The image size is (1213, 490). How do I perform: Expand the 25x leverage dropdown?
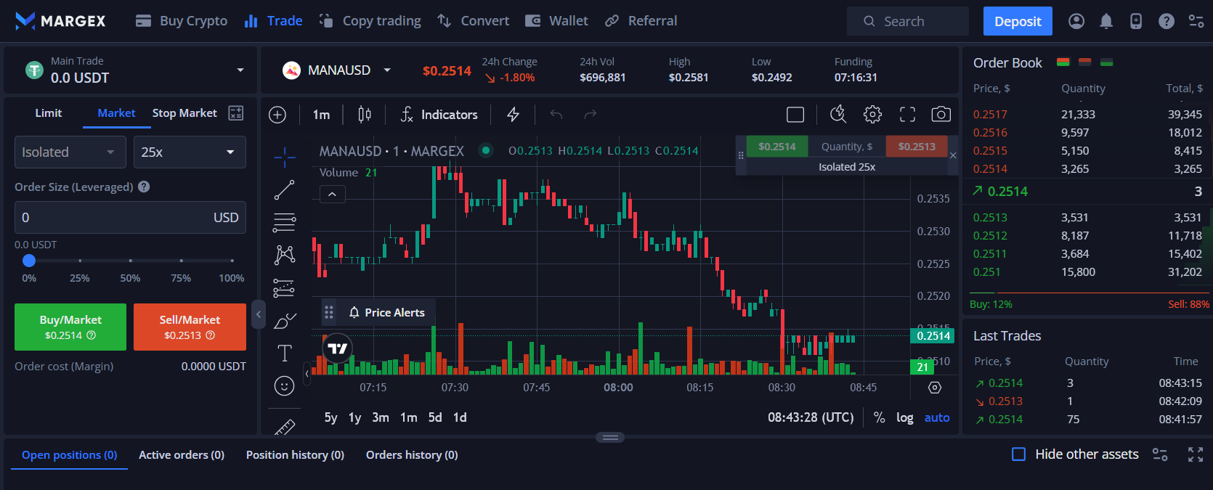190,152
